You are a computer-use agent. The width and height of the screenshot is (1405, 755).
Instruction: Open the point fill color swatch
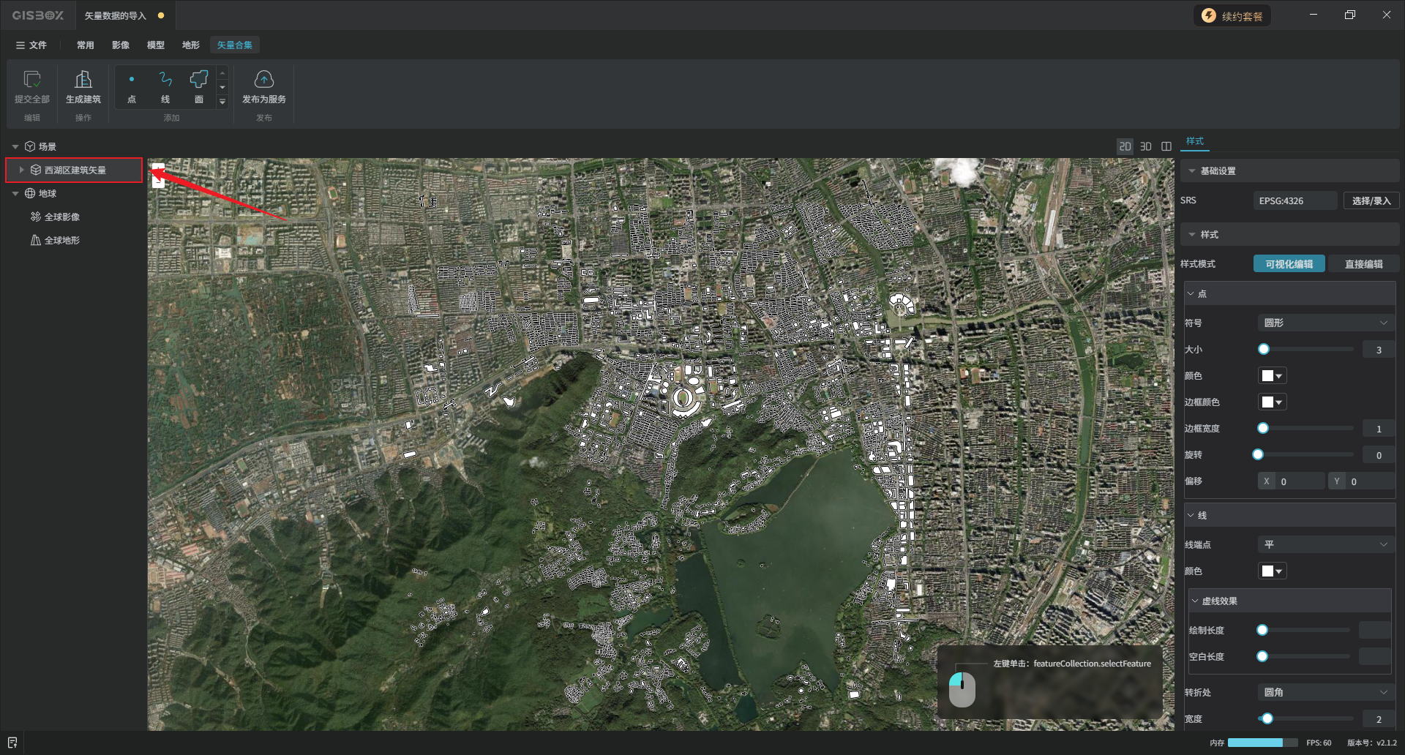pos(1271,376)
